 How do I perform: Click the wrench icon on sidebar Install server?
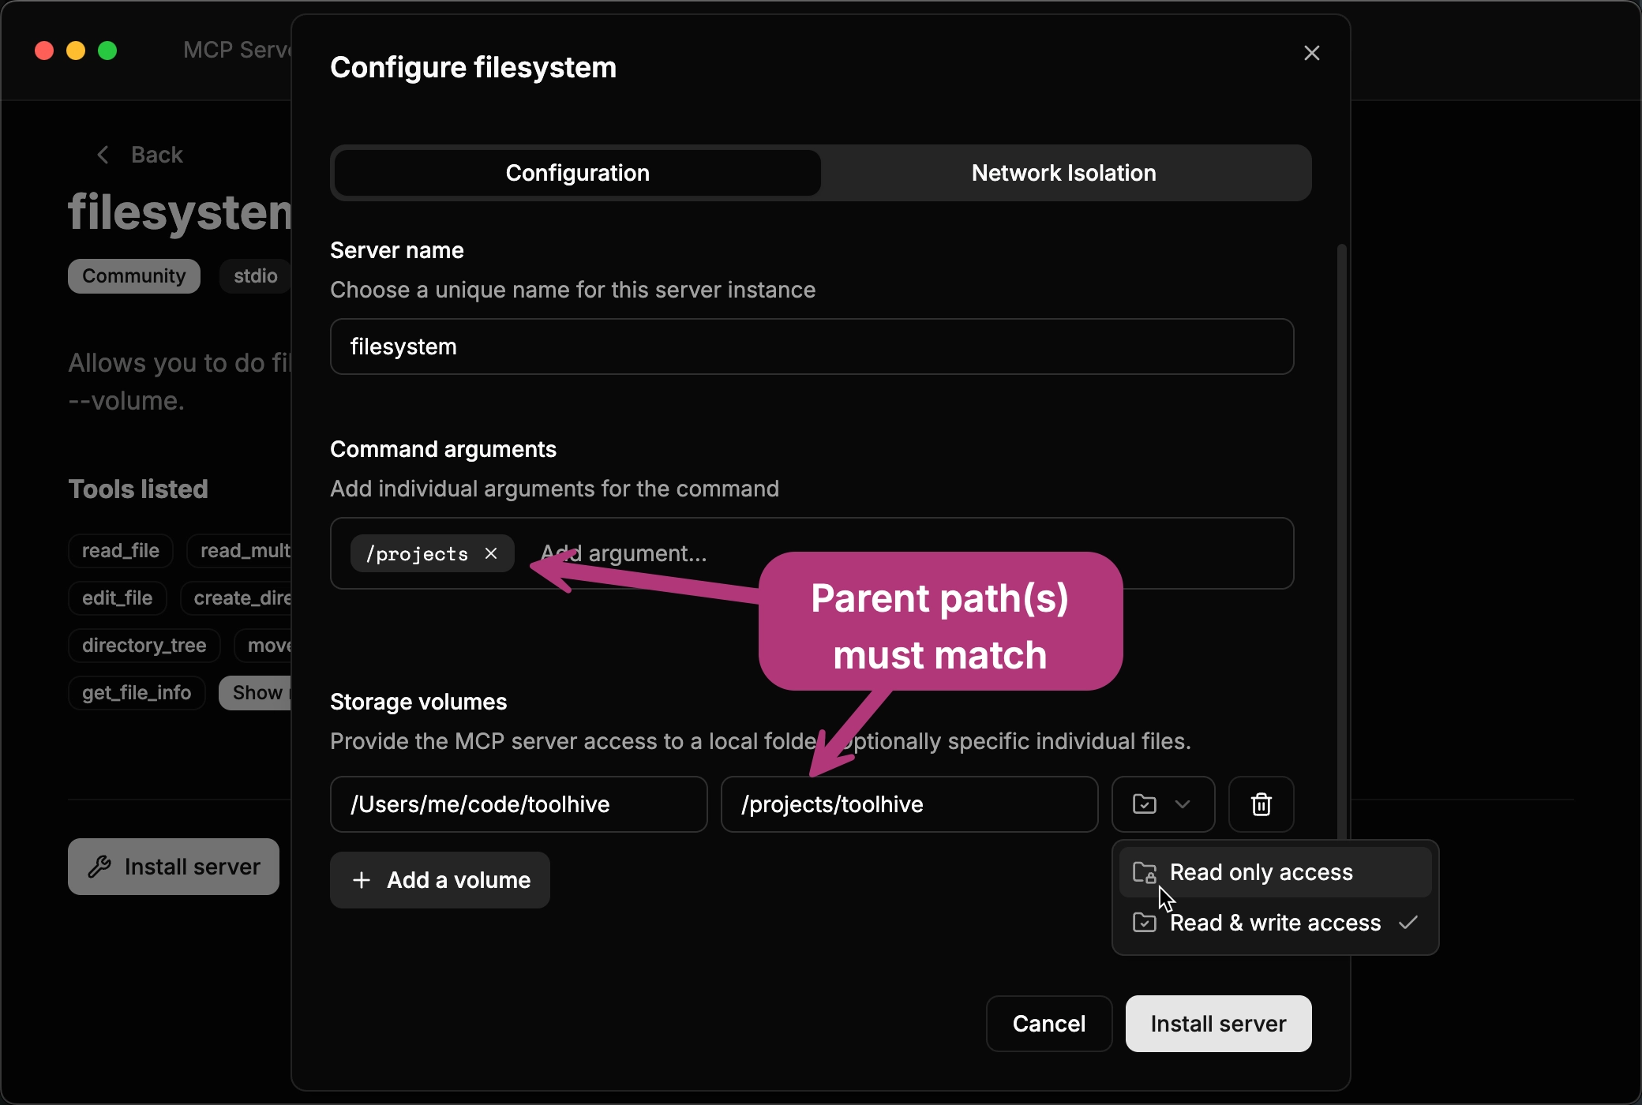point(99,866)
